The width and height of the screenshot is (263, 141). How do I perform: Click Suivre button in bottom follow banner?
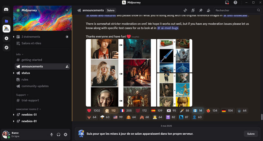[x=251, y=134]
